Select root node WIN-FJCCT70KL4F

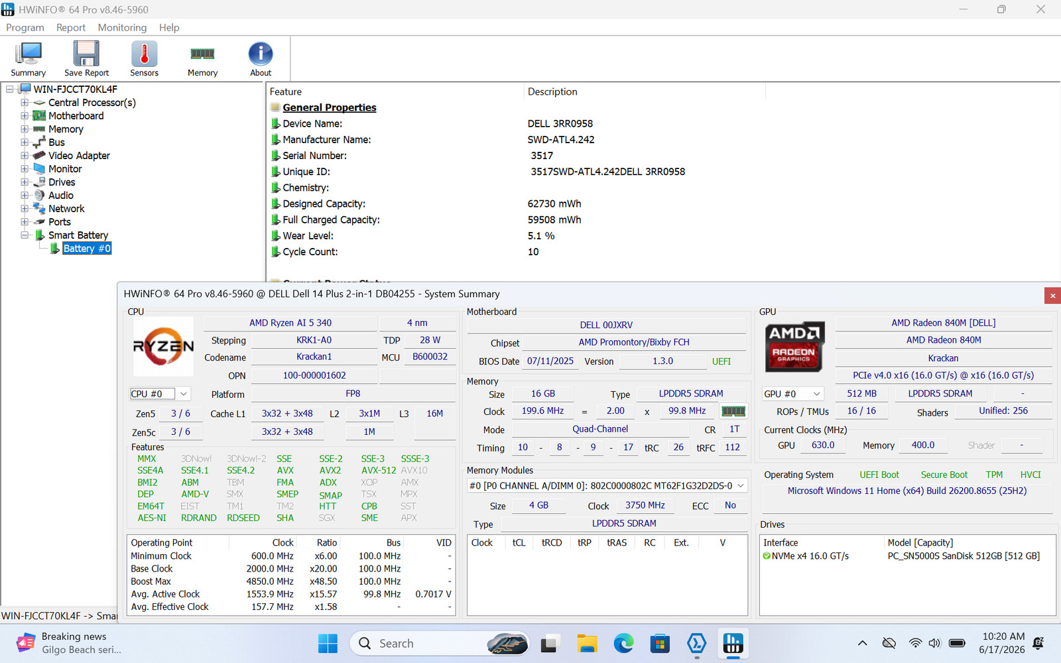pos(76,90)
